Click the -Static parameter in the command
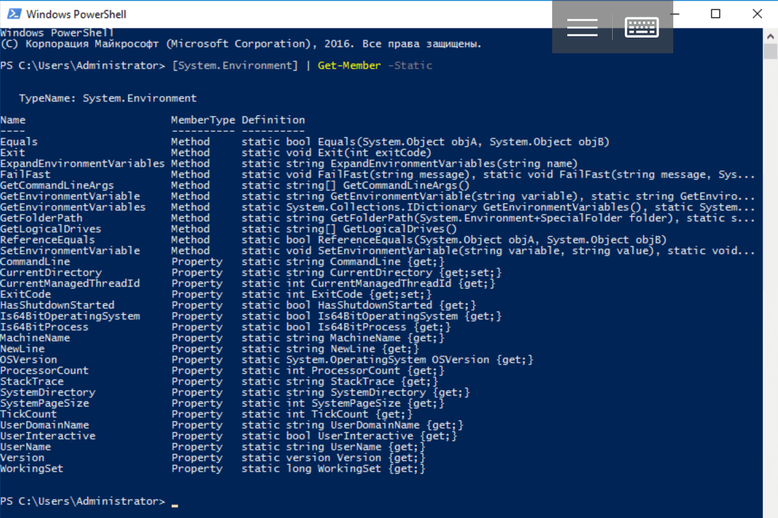 click(x=410, y=65)
